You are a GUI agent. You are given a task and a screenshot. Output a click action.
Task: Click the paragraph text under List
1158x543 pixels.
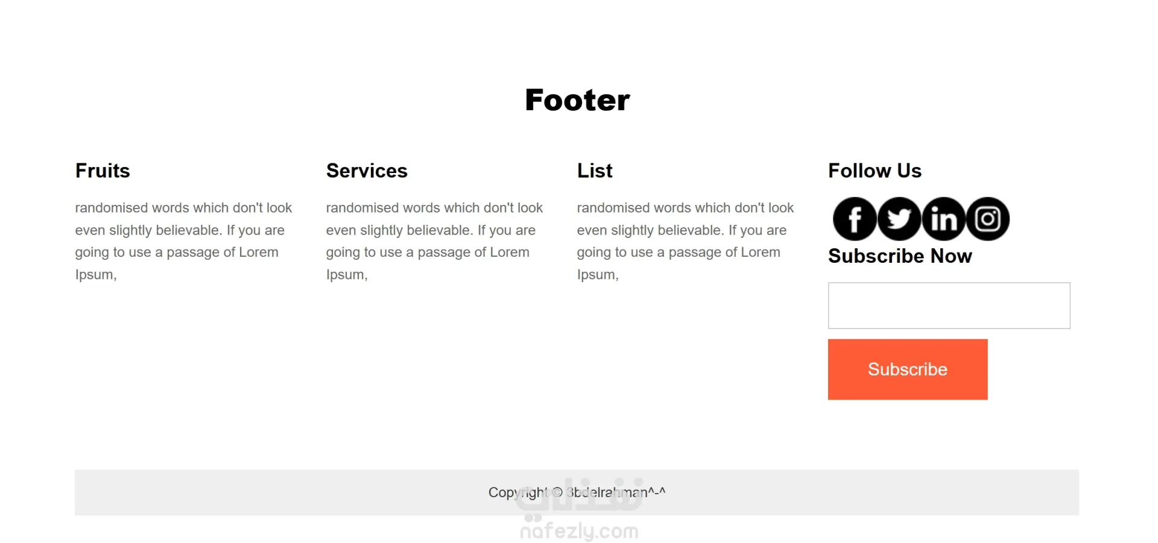click(x=685, y=241)
